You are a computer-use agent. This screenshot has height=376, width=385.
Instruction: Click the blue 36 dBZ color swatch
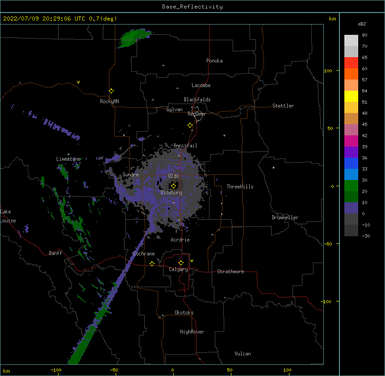(x=351, y=163)
